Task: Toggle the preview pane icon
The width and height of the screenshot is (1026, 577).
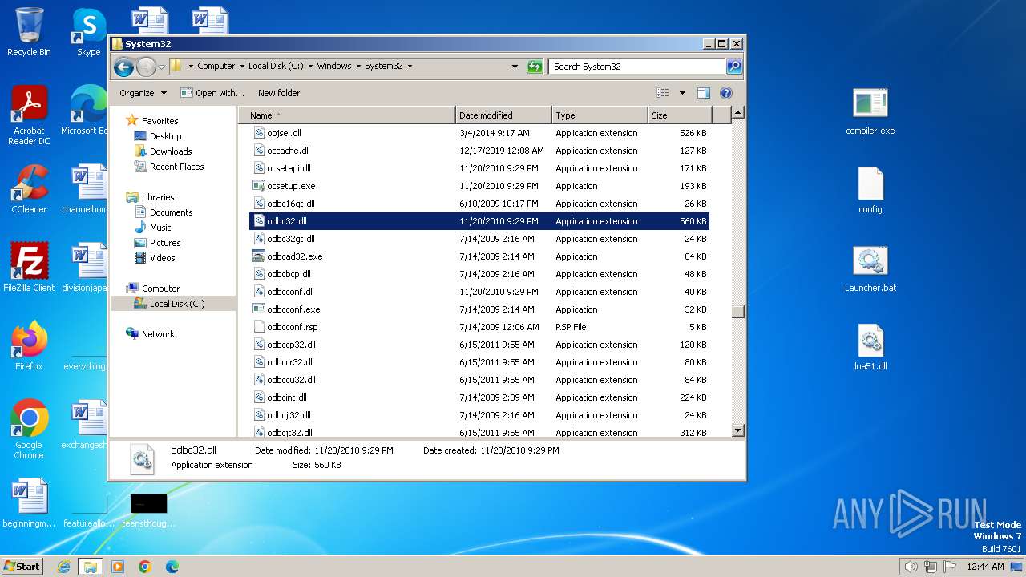Action: [x=703, y=93]
